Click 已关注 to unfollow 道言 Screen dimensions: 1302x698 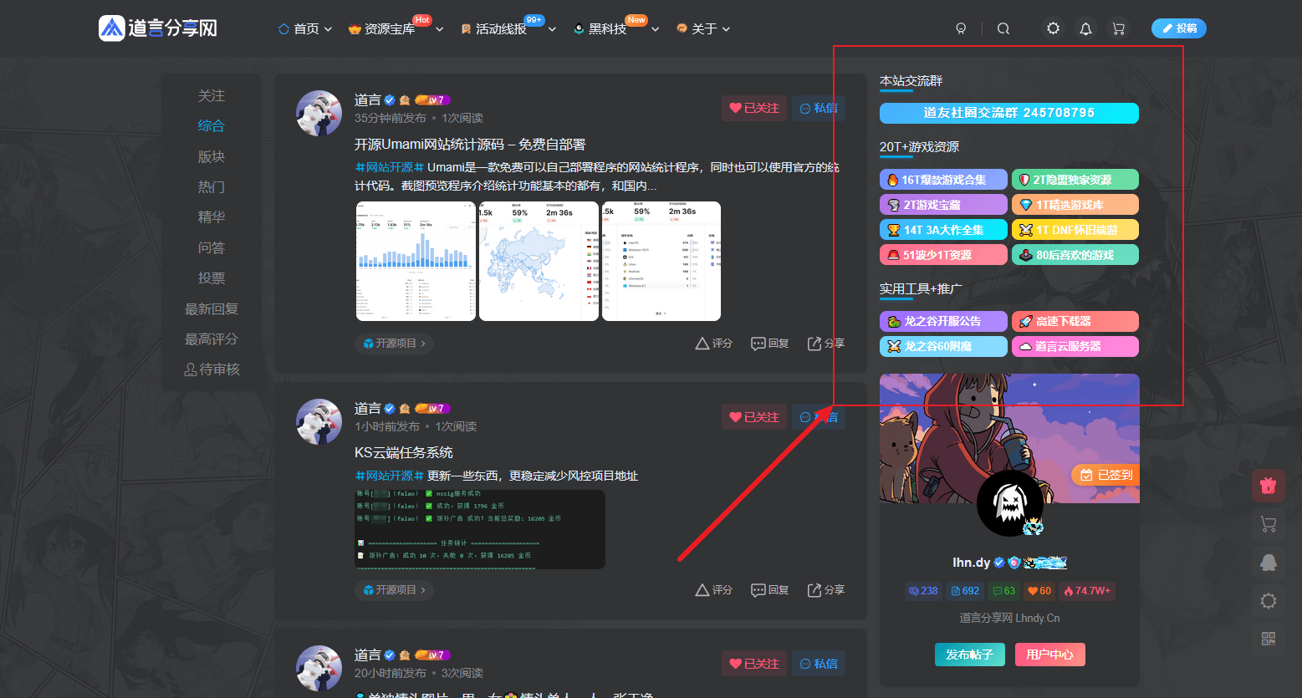[753, 108]
